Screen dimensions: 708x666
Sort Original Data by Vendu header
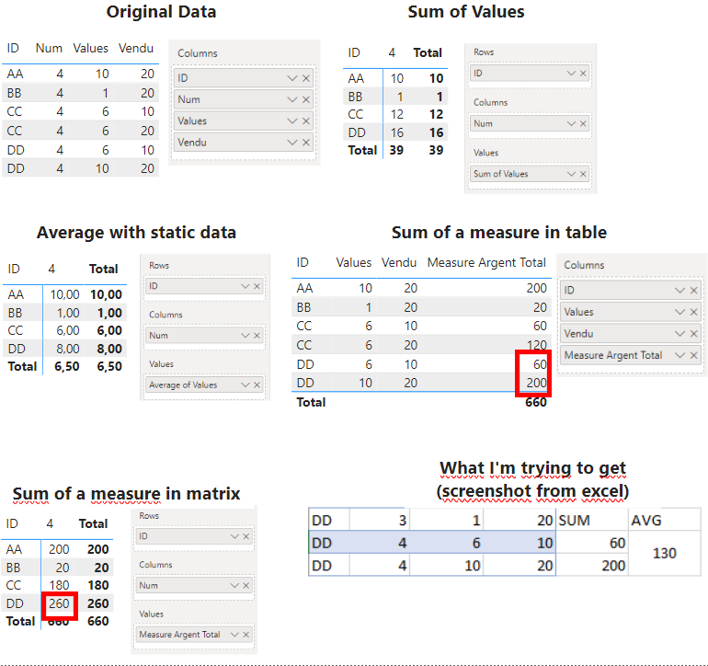(136, 48)
